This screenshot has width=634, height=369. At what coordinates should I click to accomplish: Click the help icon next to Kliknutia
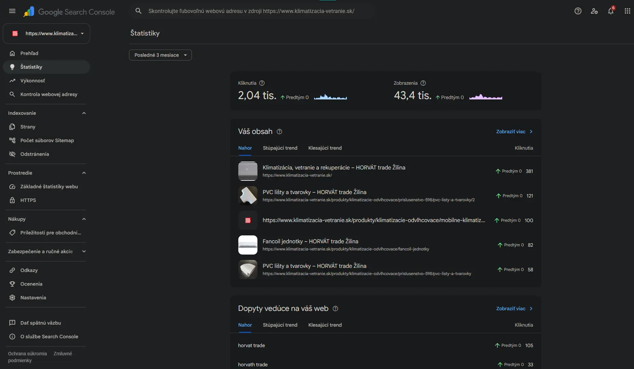click(x=262, y=83)
